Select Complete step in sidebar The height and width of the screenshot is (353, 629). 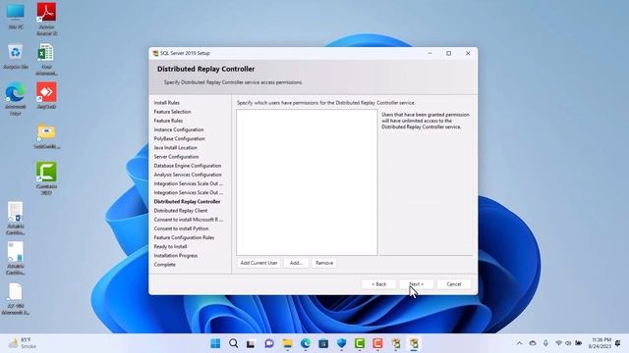point(164,265)
